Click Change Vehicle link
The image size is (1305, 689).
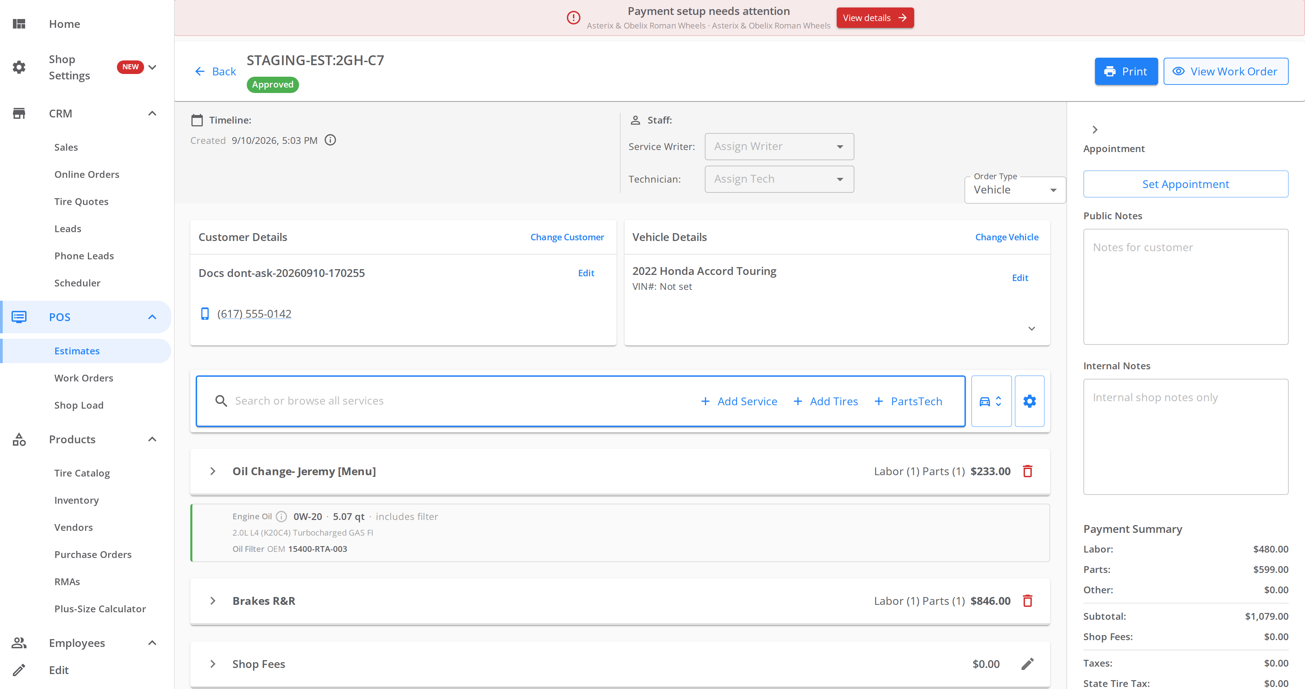1007,237
